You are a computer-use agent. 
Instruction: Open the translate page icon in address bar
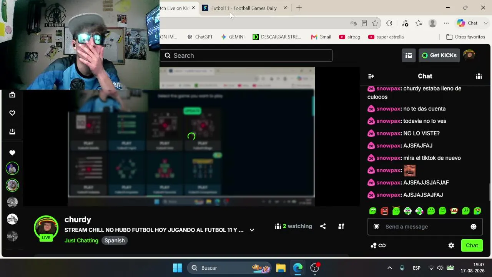point(354,23)
